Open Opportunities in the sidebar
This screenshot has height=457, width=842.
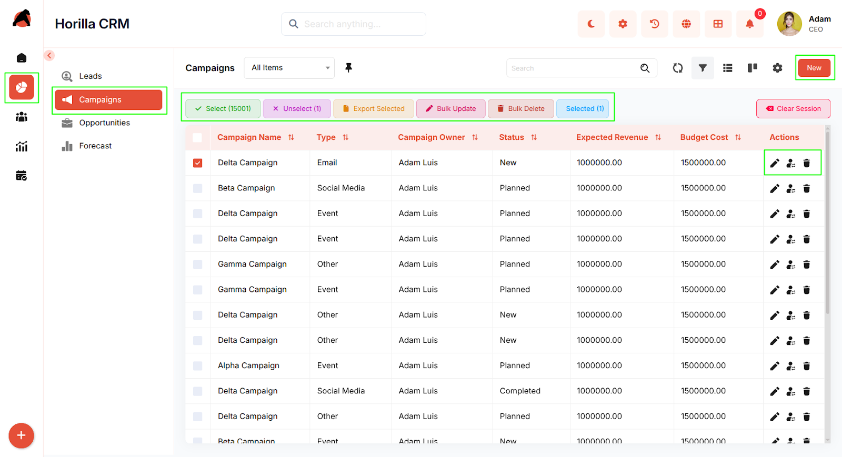(104, 123)
